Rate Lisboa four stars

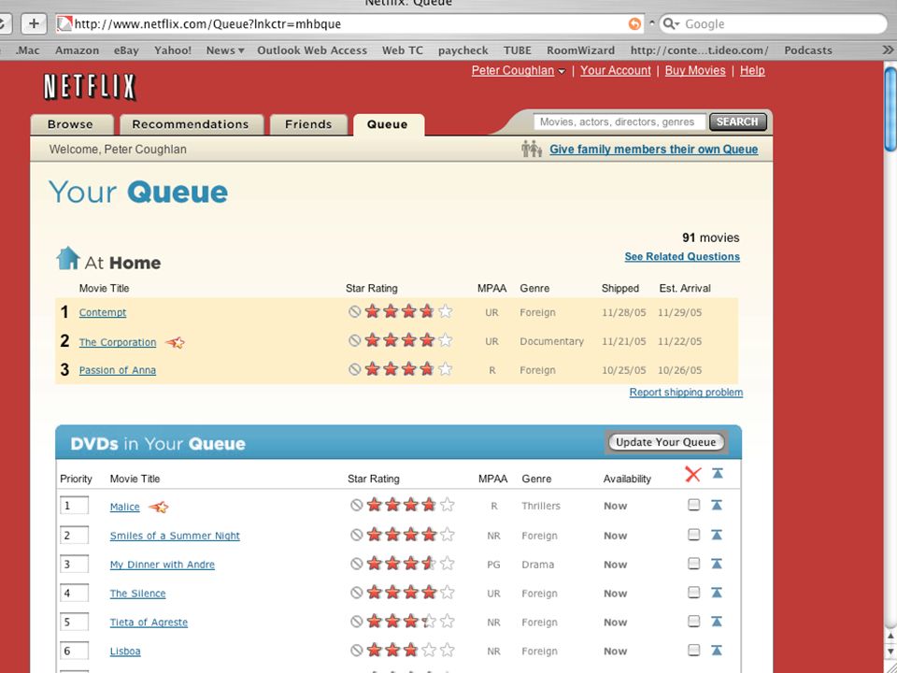point(429,651)
